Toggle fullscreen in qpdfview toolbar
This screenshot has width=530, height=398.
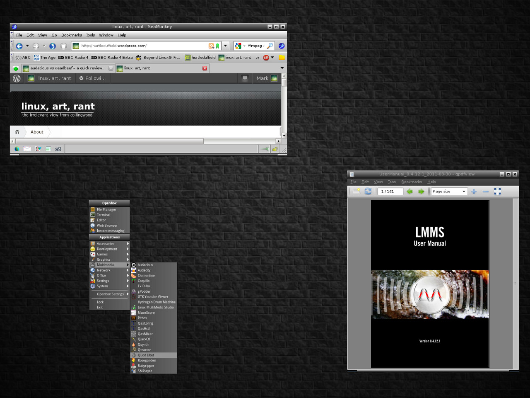497,191
